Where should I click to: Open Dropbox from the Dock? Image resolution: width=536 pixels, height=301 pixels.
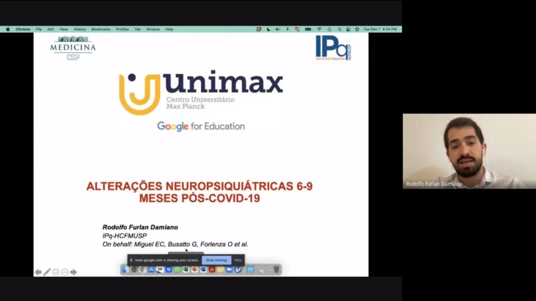169,270
